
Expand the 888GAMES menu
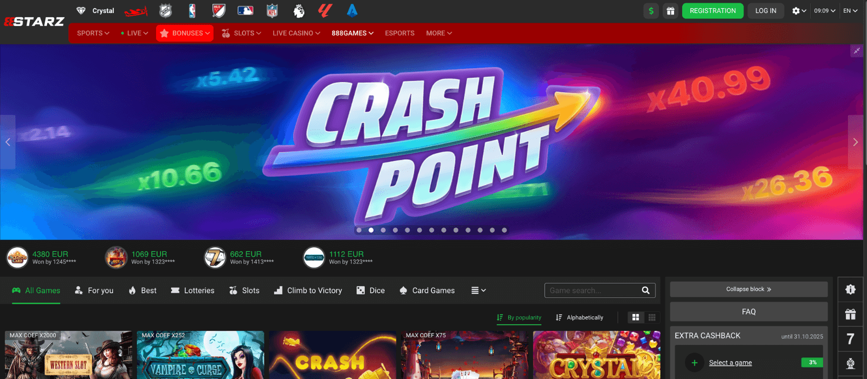point(353,33)
